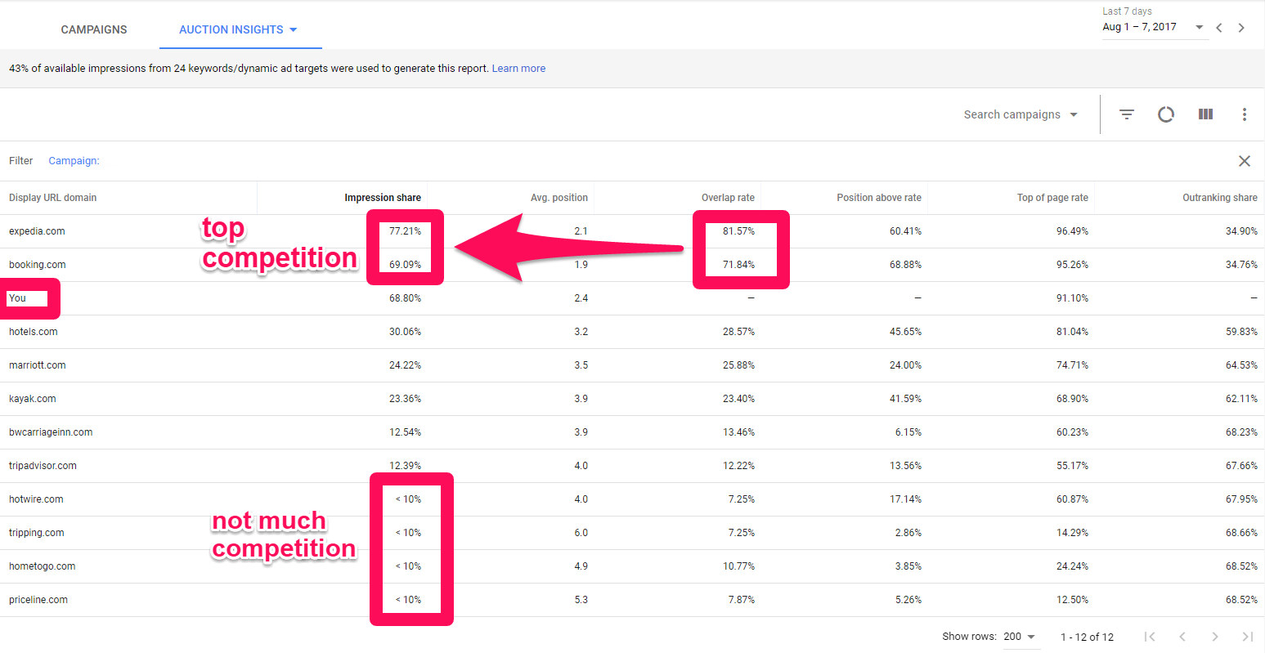Click priceline.com top of page rate 12.50%
The height and width of the screenshot is (653, 1265).
pyautogui.click(x=1072, y=600)
